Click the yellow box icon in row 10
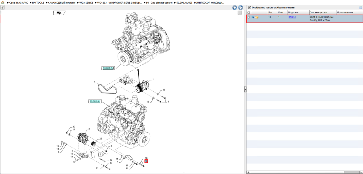363x174 pixels. click(257, 17)
